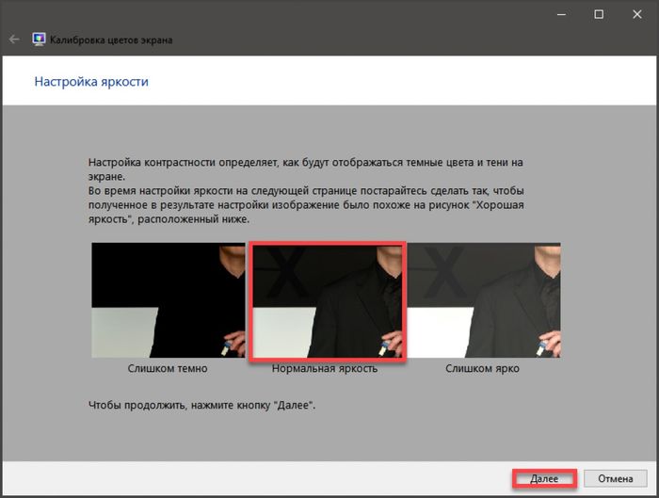Select the "Слишком ярко" sample image
This screenshot has width=659, height=498.
483,300
